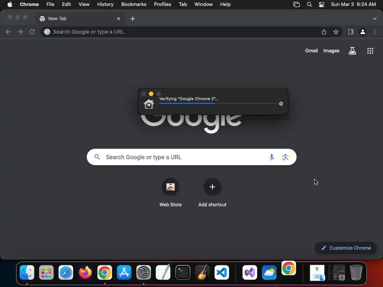Screen dimensions: 383x287
Task: Click the forward navigation arrow
Action: [x=20, y=32]
